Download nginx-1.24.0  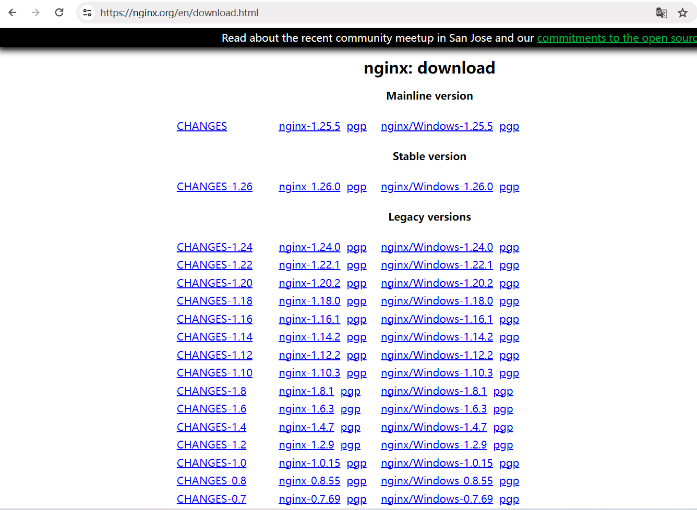pos(309,247)
